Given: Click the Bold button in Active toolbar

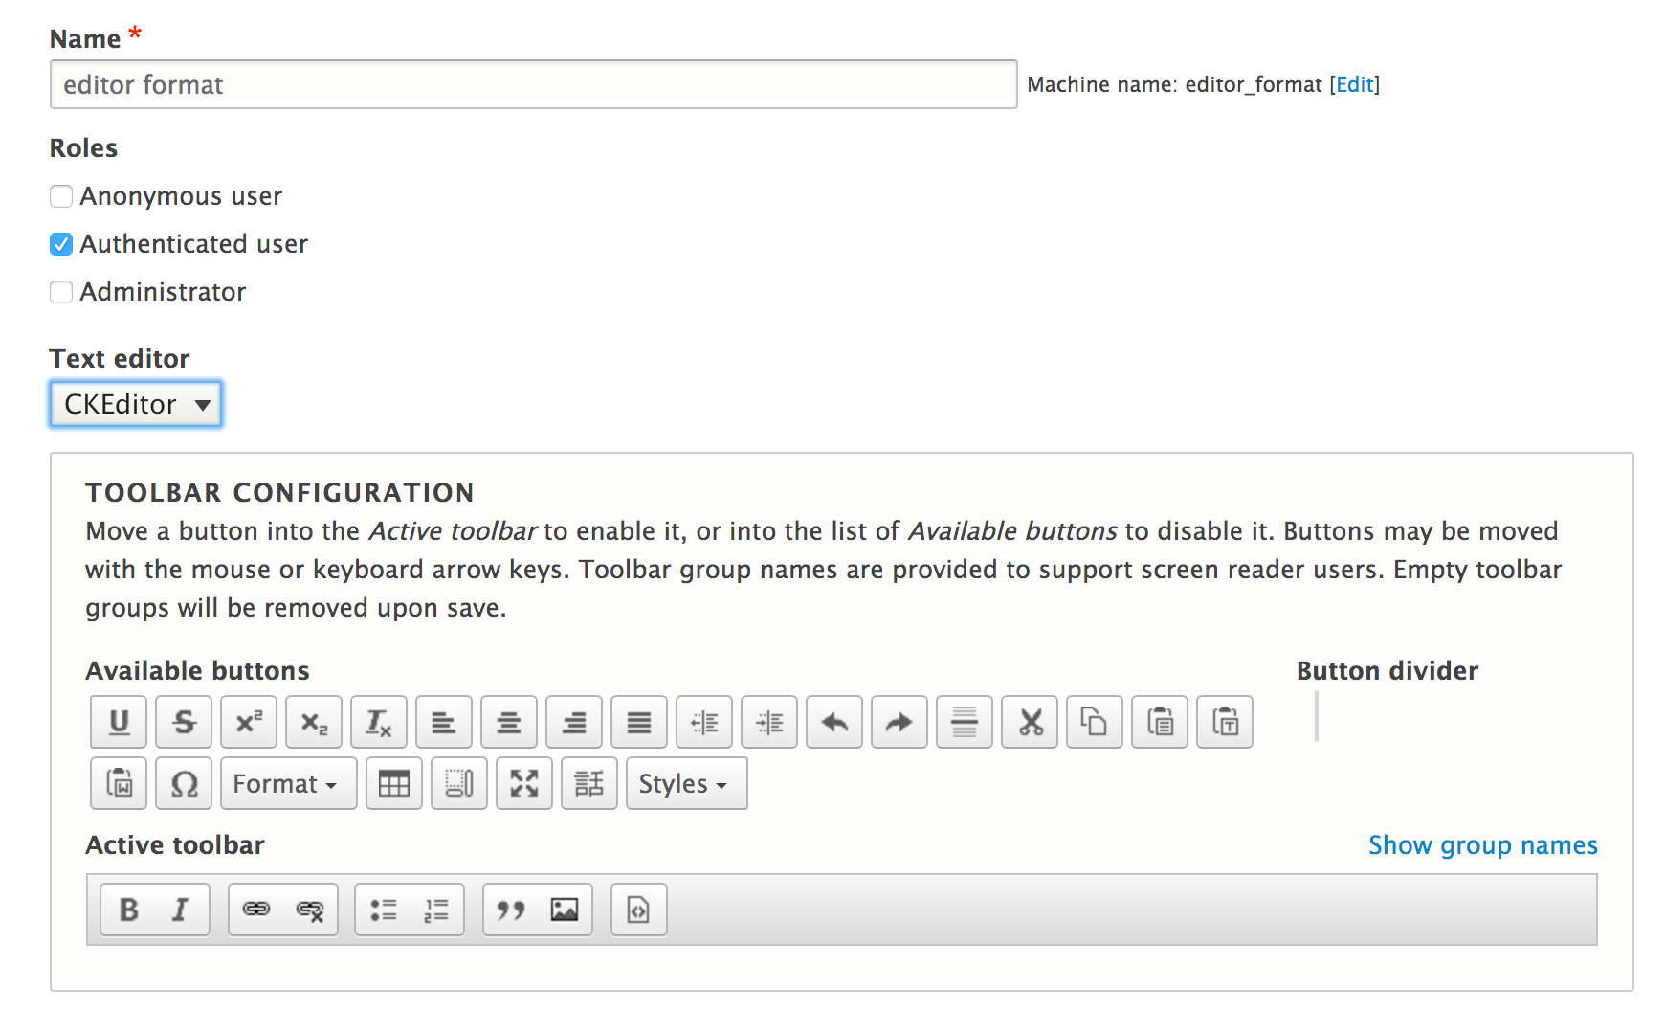Looking at the screenshot, I should tap(129, 910).
